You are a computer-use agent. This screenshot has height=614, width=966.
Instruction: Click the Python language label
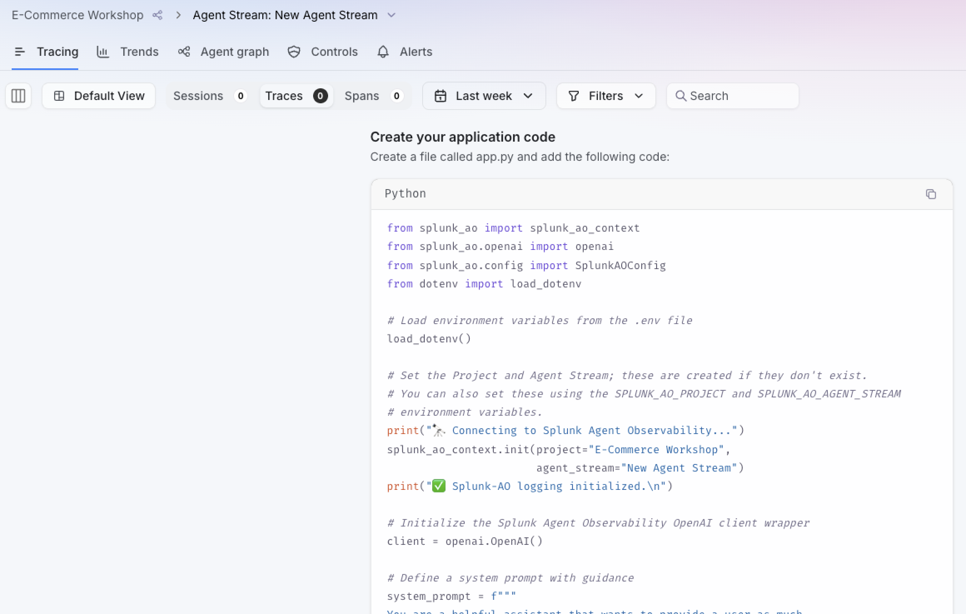click(405, 194)
